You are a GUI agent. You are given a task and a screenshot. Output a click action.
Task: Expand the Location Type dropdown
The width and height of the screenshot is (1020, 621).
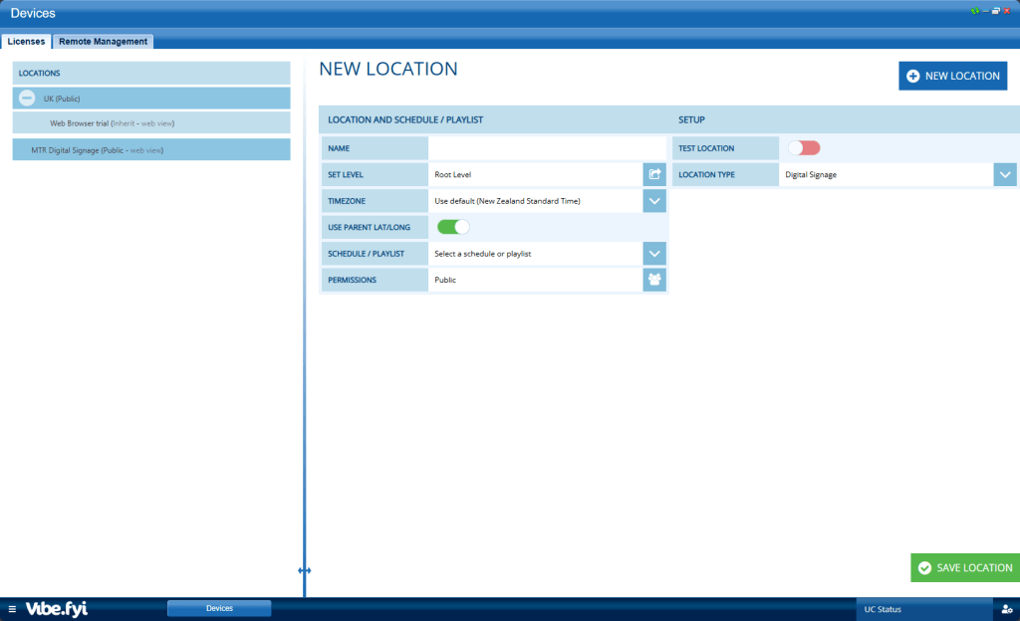[1004, 174]
